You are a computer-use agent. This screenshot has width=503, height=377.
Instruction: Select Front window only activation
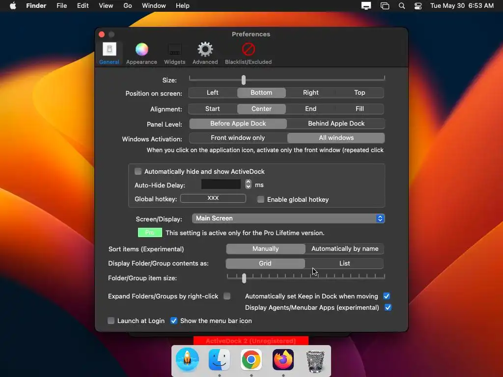[x=238, y=138]
